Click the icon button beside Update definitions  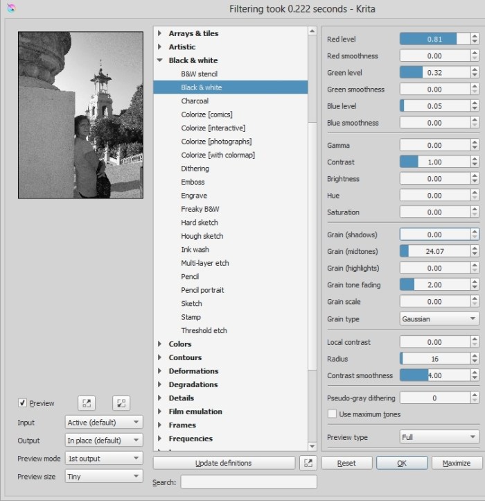point(308,463)
